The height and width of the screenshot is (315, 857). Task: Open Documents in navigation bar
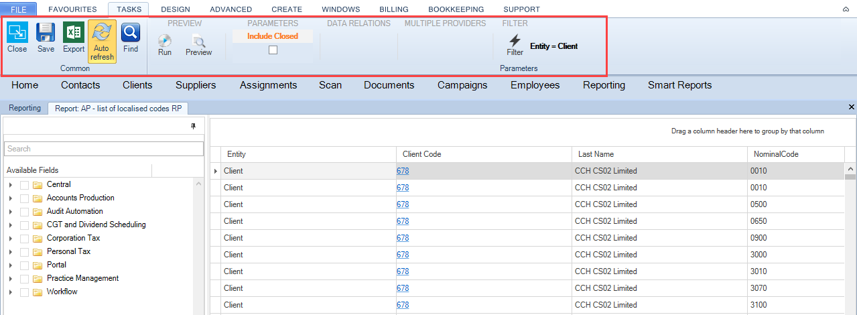389,85
